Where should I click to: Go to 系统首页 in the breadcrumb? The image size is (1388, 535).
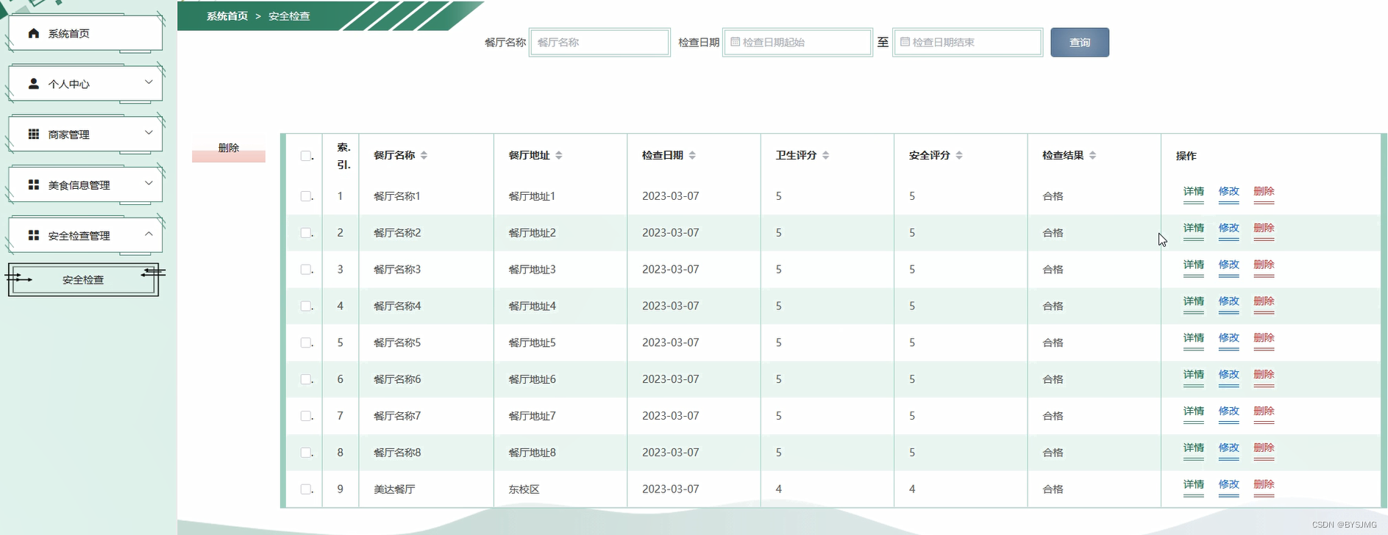(227, 16)
